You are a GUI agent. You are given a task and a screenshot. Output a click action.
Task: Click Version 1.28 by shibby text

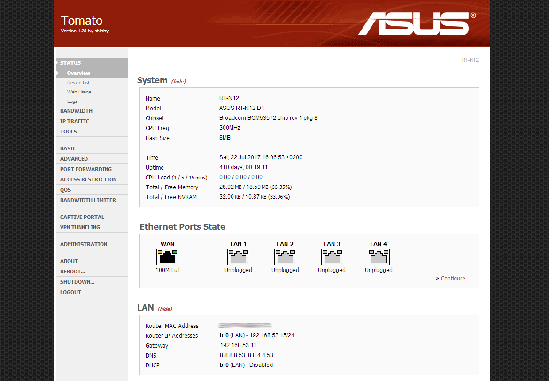[85, 31]
